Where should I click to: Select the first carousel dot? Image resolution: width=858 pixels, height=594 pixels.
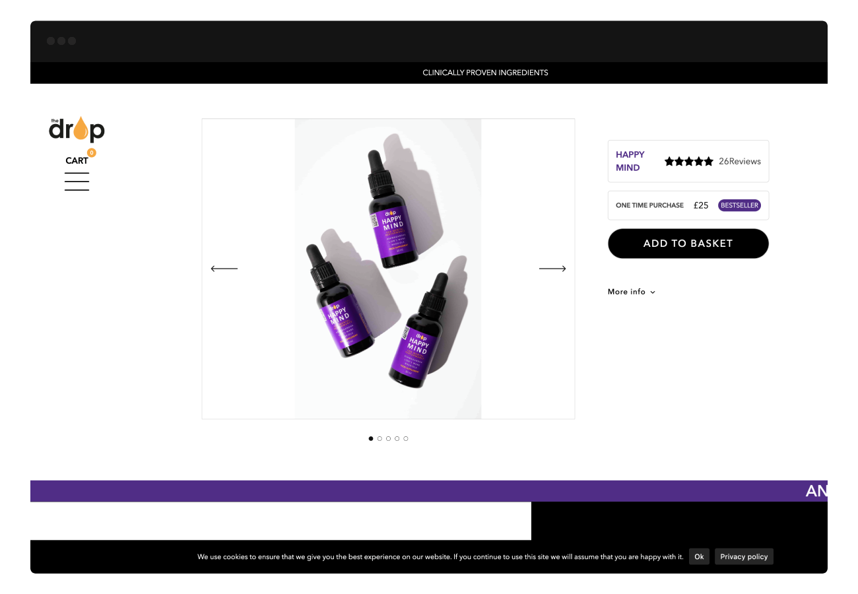pos(371,438)
